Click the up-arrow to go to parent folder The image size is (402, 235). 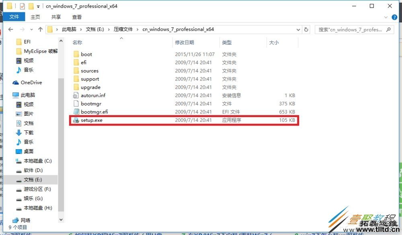tap(41, 29)
